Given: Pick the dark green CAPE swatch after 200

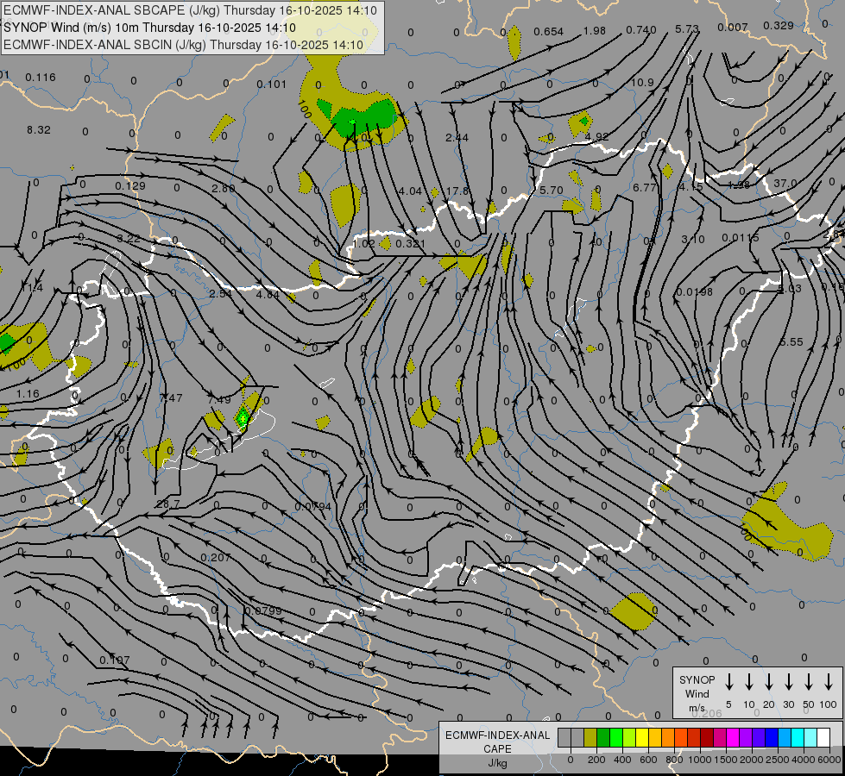Looking at the screenshot, I should click(603, 737).
